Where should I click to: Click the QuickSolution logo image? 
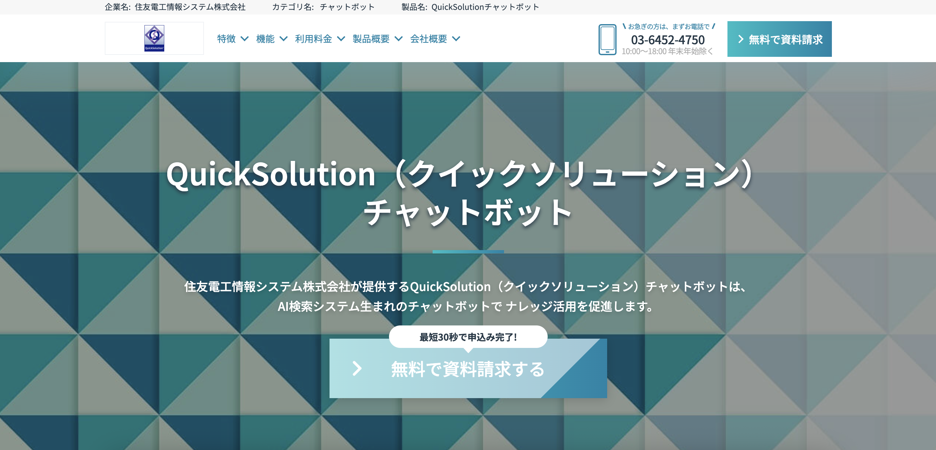[154, 38]
